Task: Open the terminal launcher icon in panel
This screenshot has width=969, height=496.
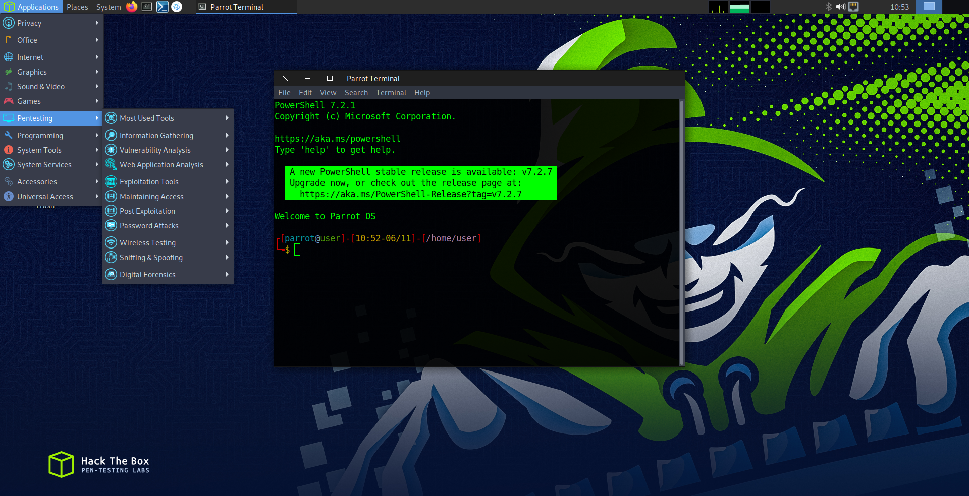Action: (x=147, y=7)
